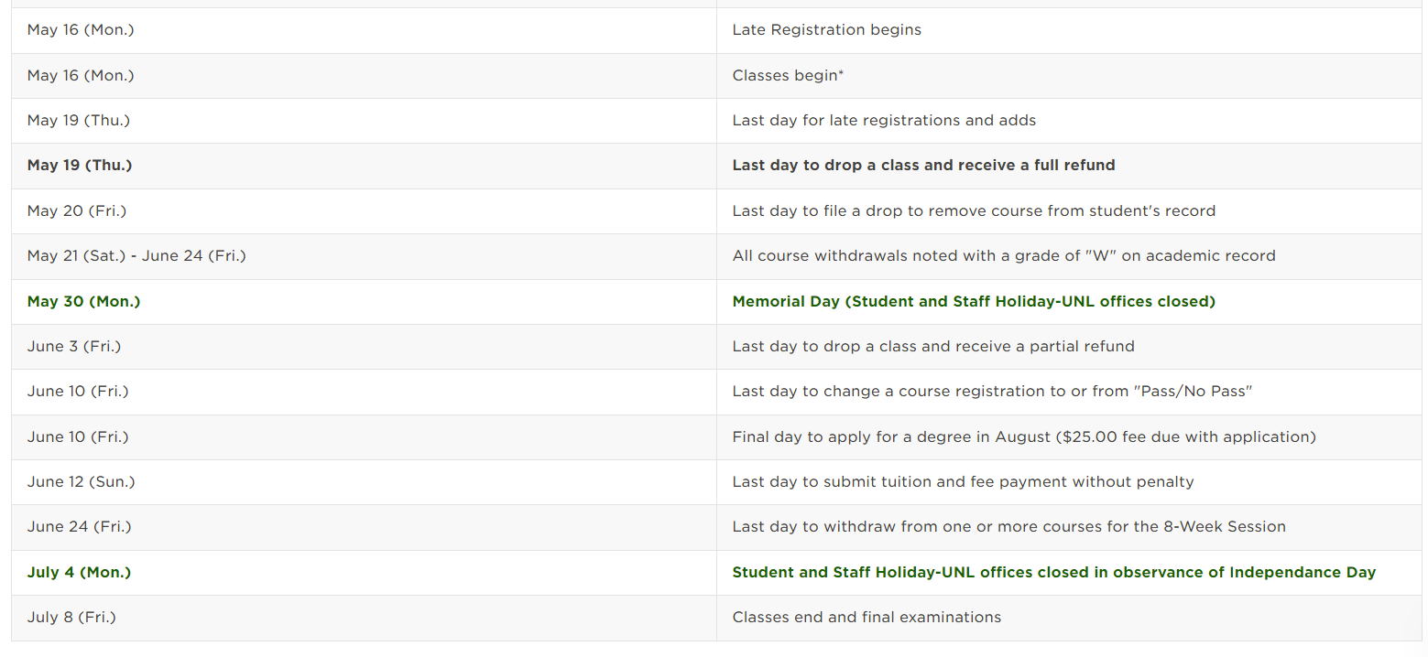Image resolution: width=1428 pixels, height=657 pixels.
Task: Click the tuition and fee payment deadline text
Action: coord(963,482)
